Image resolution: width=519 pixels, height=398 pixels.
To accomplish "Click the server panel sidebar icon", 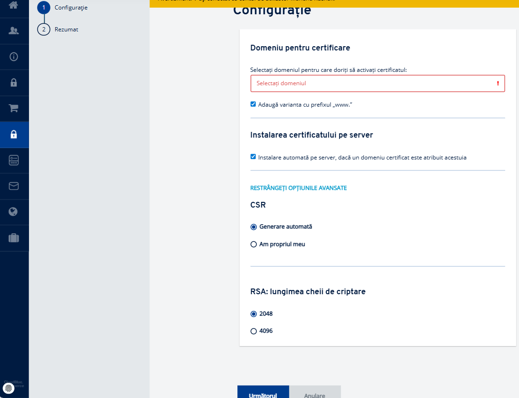I will coord(14,160).
